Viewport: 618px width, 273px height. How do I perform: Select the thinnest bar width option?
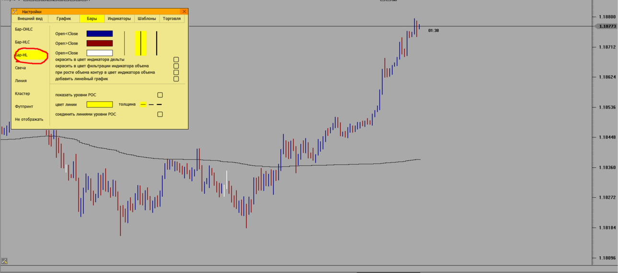[x=125, y=43]
